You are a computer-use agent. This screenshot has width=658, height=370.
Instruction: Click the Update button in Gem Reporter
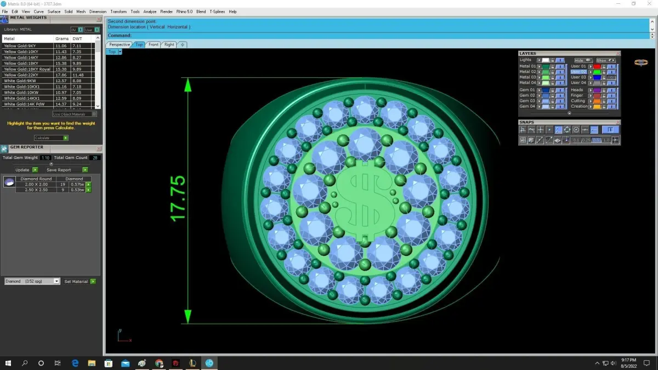[26, 170]
